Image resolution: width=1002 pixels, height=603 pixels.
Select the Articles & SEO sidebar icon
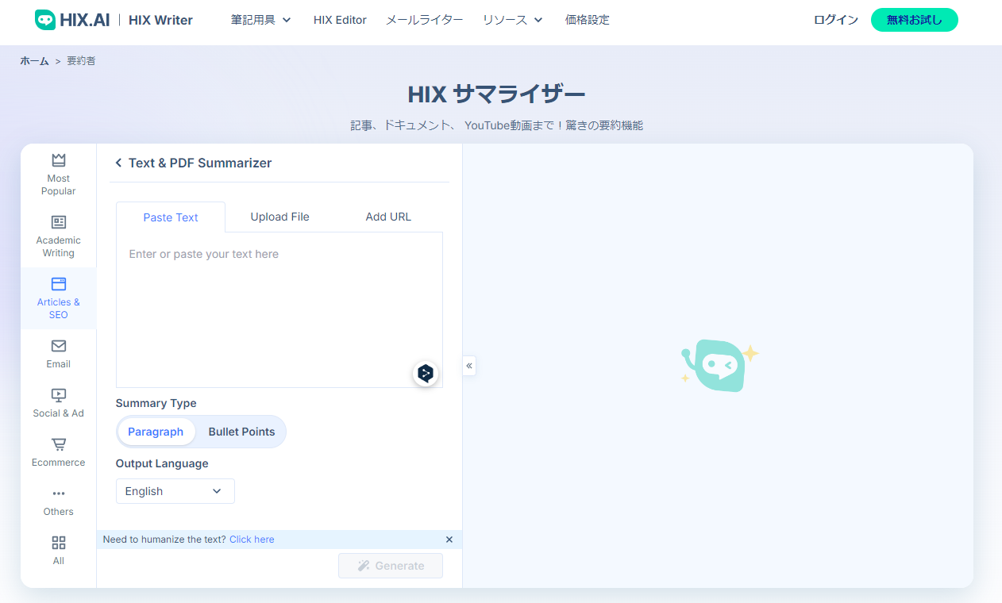point(58,298)
